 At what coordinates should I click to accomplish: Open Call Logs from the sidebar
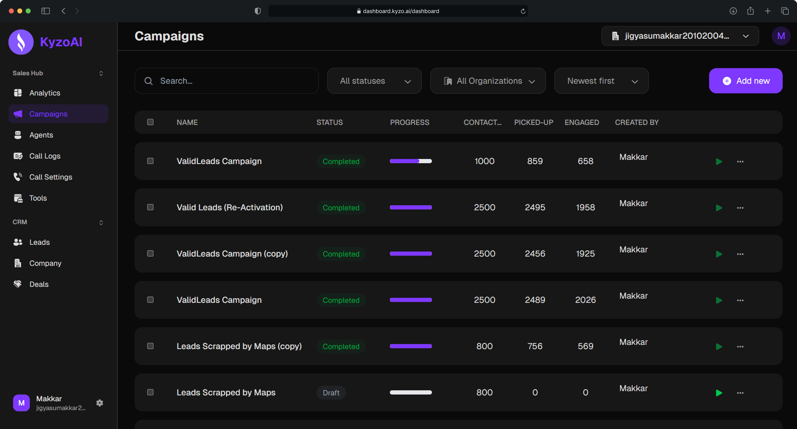[45, 156]
